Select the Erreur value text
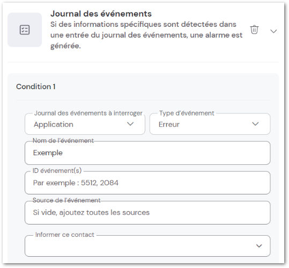 coord(169,125)
